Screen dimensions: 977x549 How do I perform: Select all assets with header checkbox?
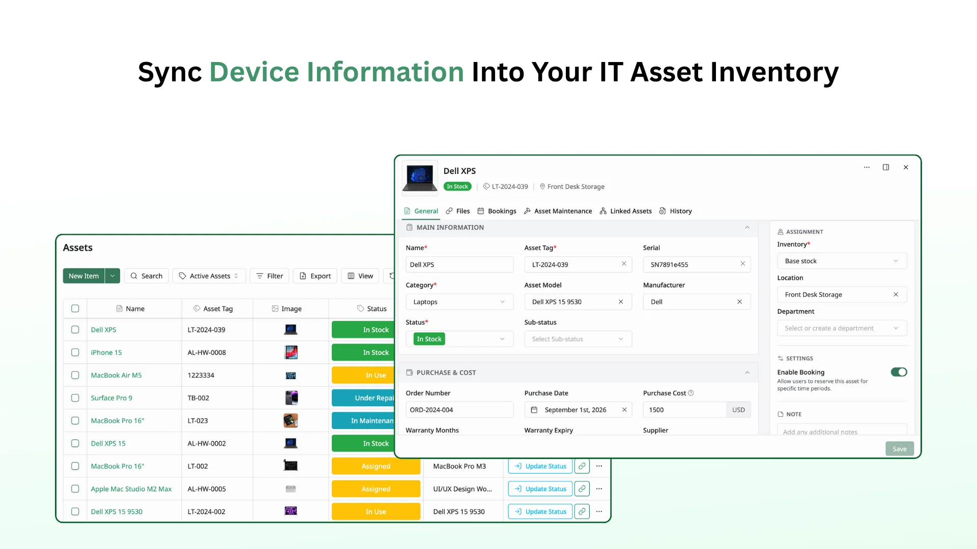75,309
